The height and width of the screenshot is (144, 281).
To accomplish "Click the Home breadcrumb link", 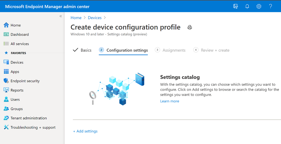I will [x=76, y=18].
